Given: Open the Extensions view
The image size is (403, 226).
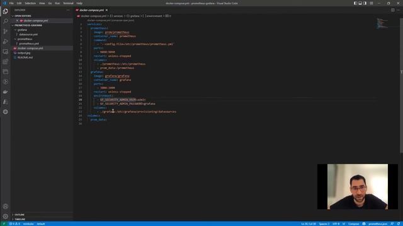Looking at the screenshot, I should (6, 62).
